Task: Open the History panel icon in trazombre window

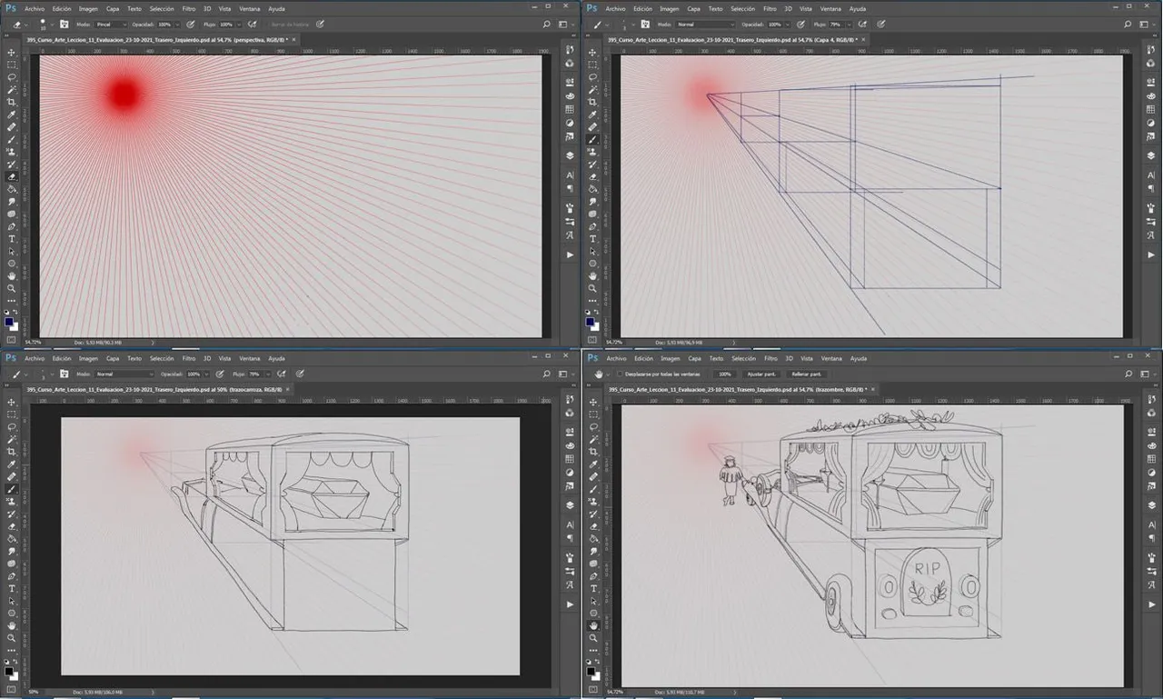Action: click(x=1150, y=400)
